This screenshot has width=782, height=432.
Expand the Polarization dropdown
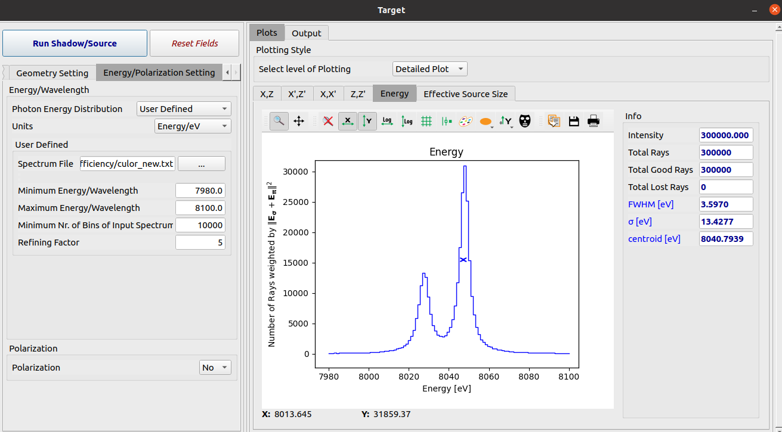point(215,368)
